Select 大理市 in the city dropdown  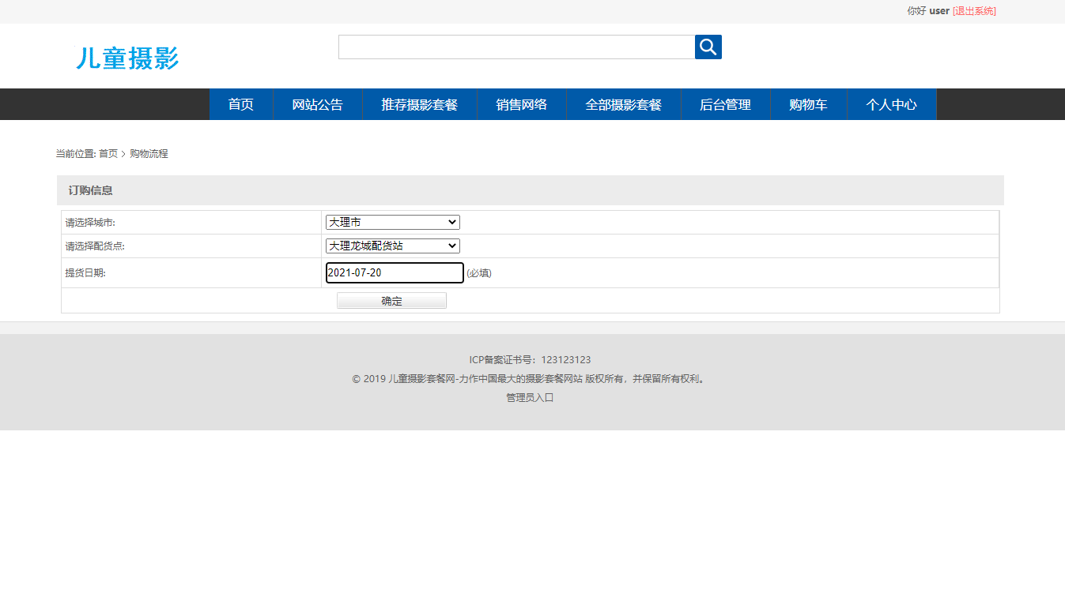(x=391, y=222)
